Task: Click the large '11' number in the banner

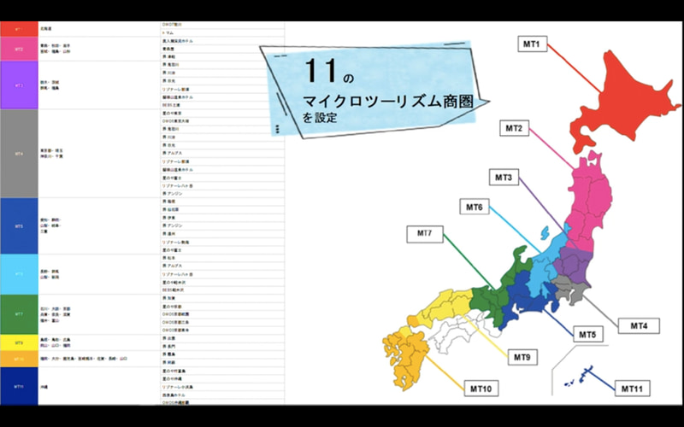Action: click(322, 71)
